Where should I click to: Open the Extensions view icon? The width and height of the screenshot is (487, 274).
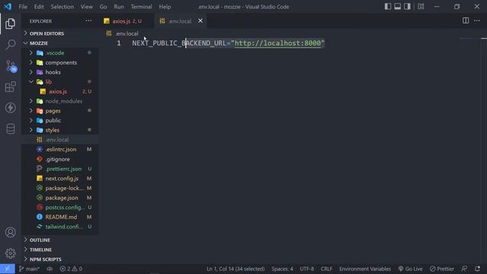click(10, 87)
